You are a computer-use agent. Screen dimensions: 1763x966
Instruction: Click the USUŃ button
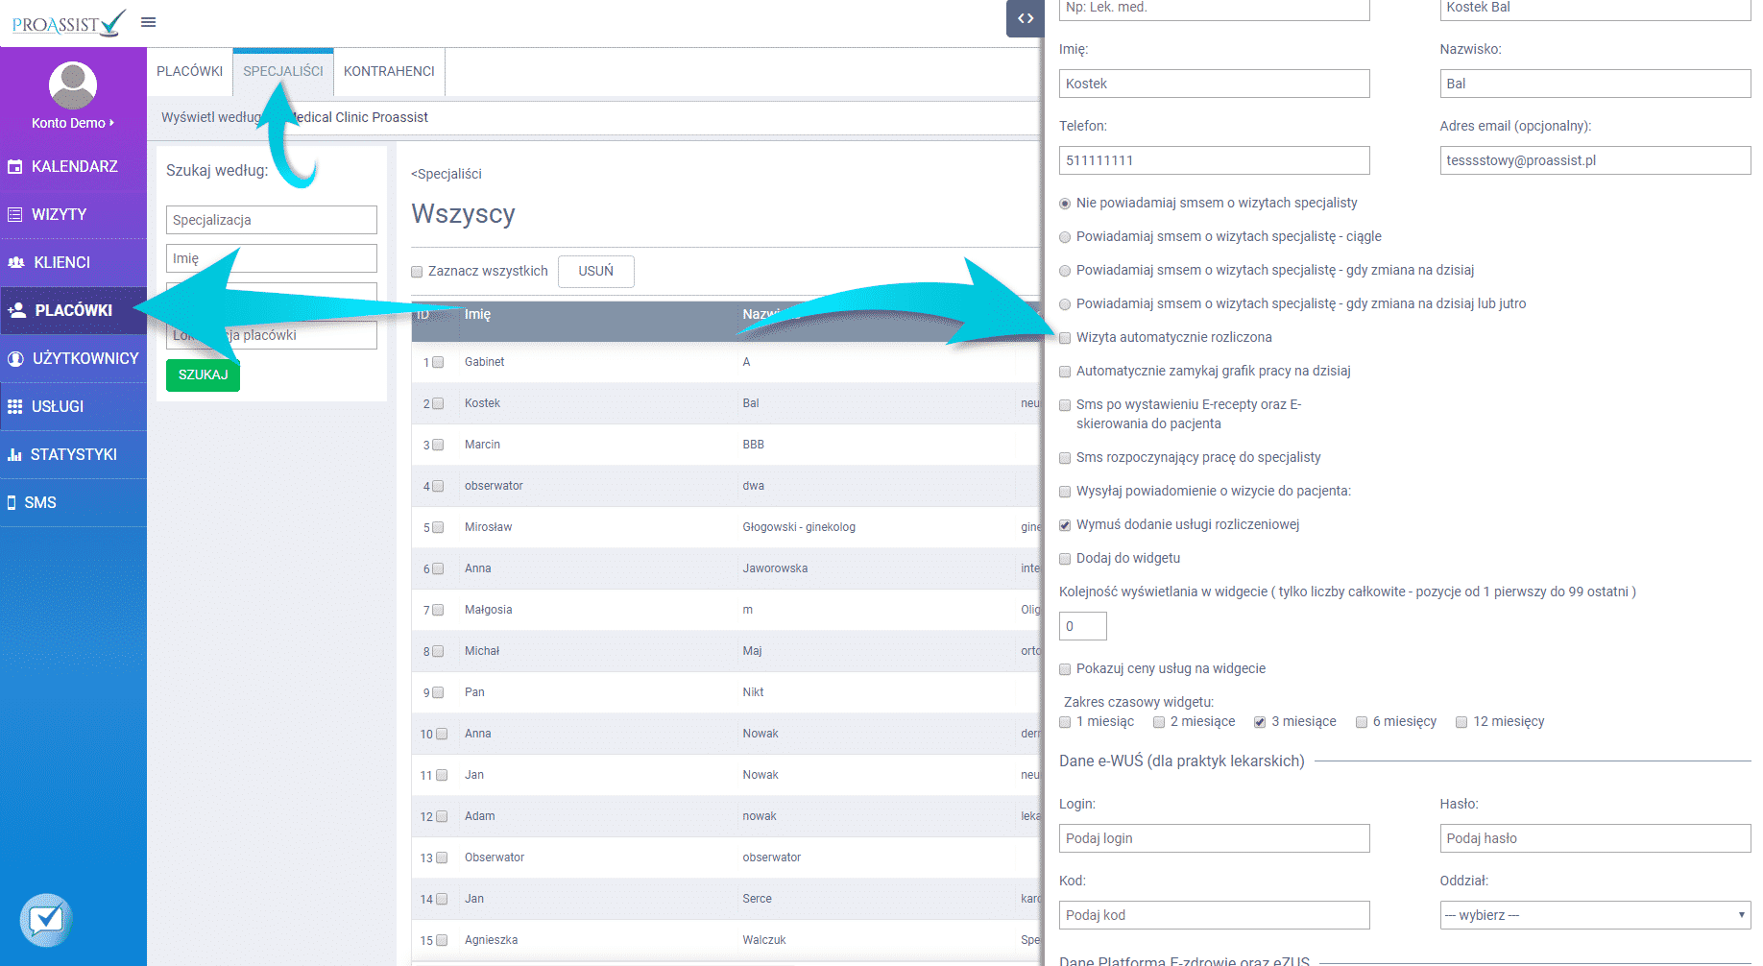pyautogui.click(x=596, y=271)
